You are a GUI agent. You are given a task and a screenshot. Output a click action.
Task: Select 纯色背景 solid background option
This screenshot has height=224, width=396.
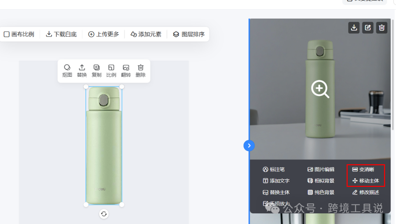[321, 192]
